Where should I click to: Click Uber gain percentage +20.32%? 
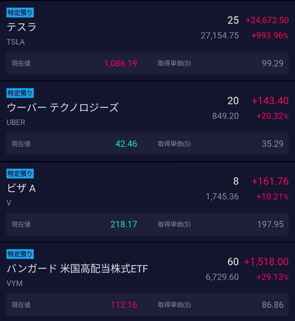[x=272, y=116]
